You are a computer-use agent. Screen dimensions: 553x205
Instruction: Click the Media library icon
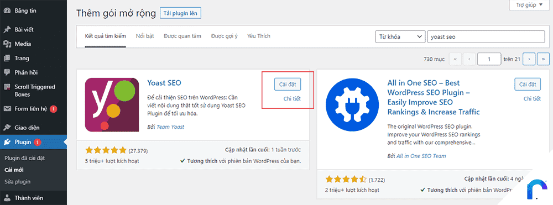(x=7, y=44)
